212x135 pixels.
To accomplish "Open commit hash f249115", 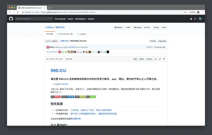I will coord(149,47).
